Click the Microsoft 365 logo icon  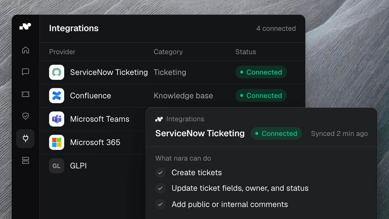(x=57, y=142)
